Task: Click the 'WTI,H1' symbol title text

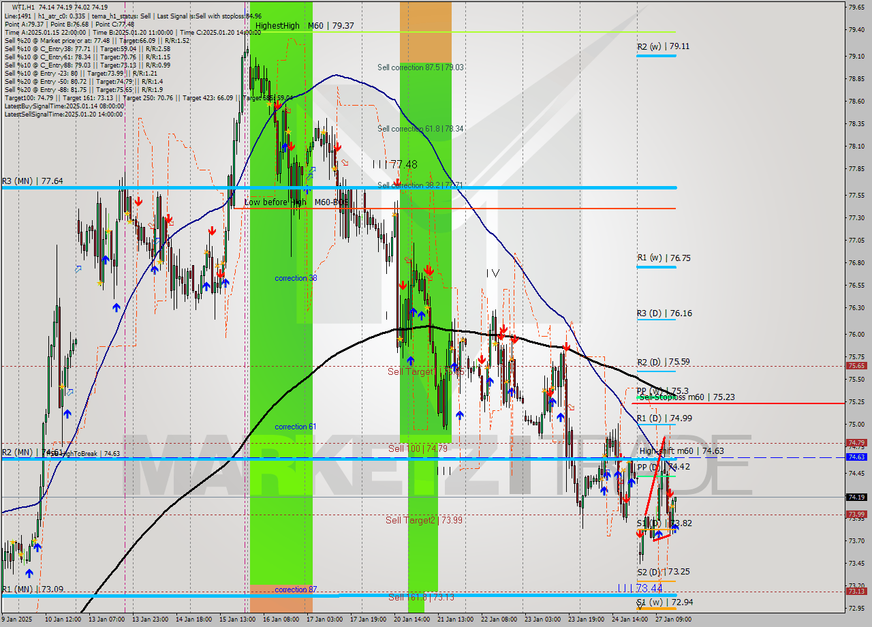Action: [25, 6]
